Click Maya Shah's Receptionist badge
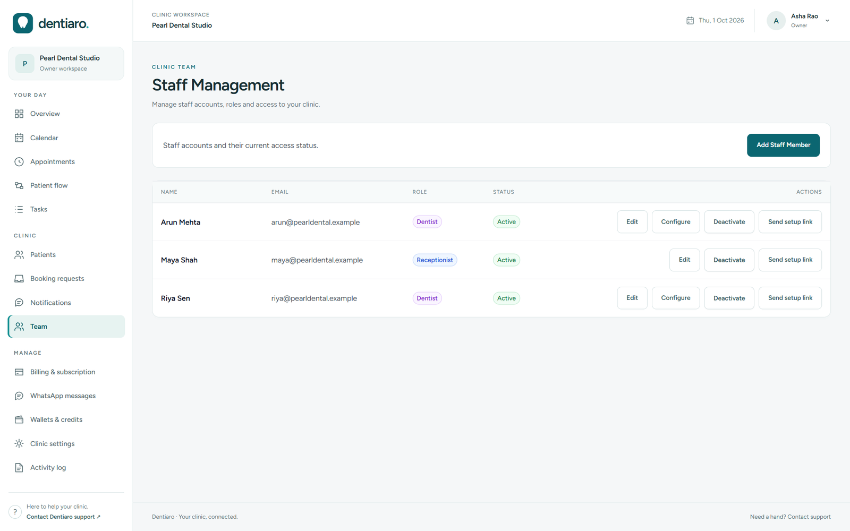This screenshot has height=531, width=850. click(x=435, y=260)
